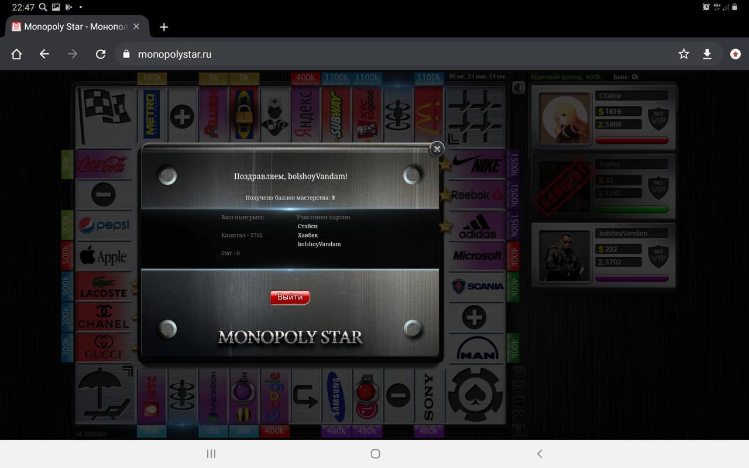Open browser downloads icon
749x468 pixels.
707,54
